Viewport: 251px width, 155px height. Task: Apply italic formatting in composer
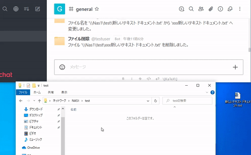click(x=132, y=79)
